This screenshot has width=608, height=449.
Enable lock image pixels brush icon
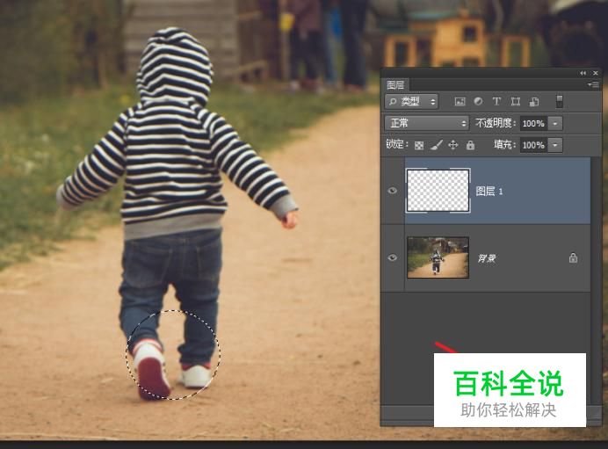[x=436, y=145]
